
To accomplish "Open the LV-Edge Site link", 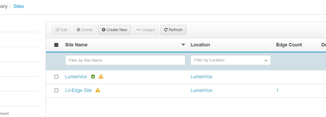I will 78,90.
